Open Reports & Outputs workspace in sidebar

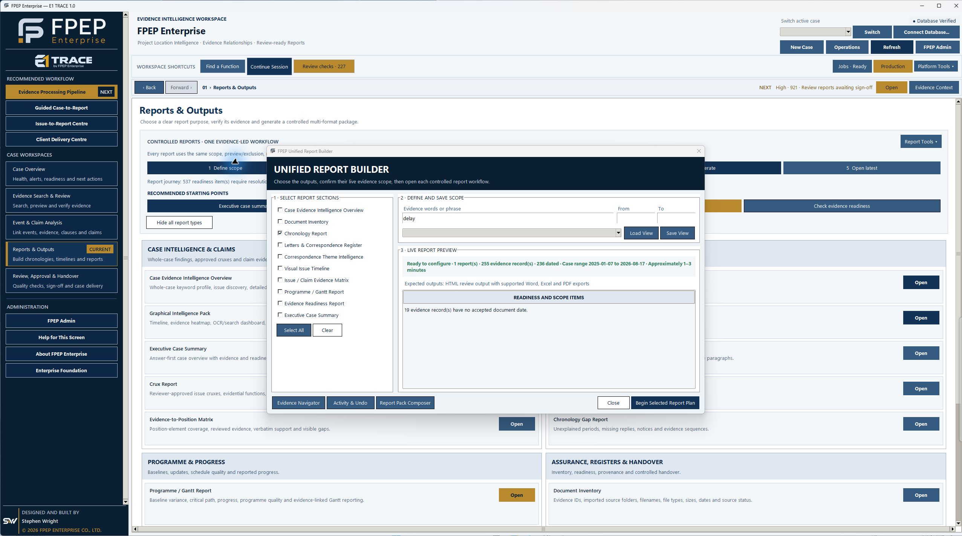click(x=61, y=254)
